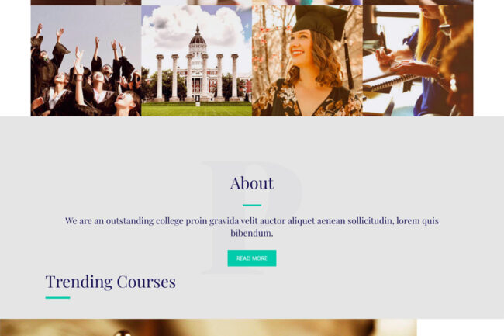Click the Trending Courses heading
Image resolution: width=504 pixels, height=336 pixels.
(x=111, y=282)
